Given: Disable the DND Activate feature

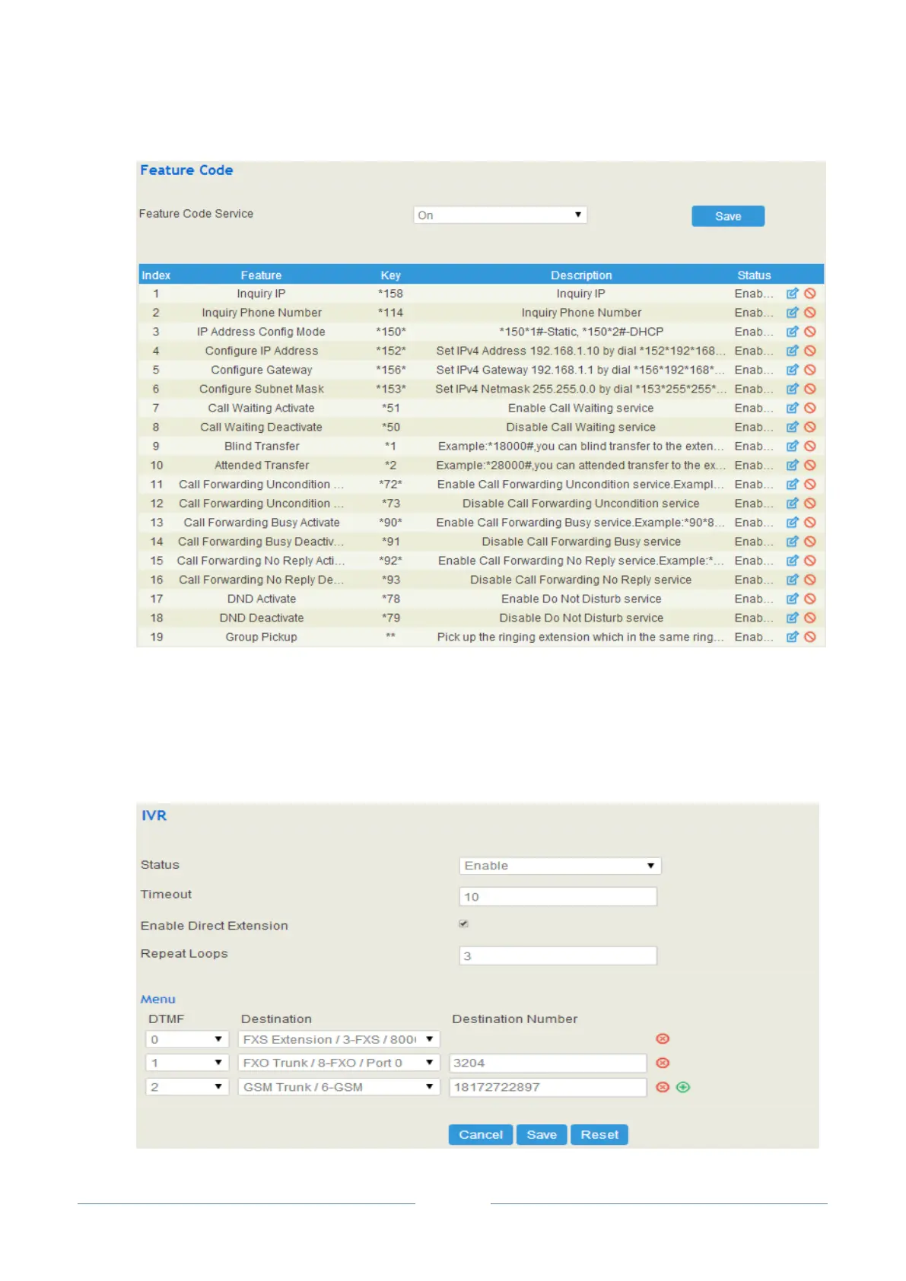Looking at the screenshot, I should [x=810, y=599].
